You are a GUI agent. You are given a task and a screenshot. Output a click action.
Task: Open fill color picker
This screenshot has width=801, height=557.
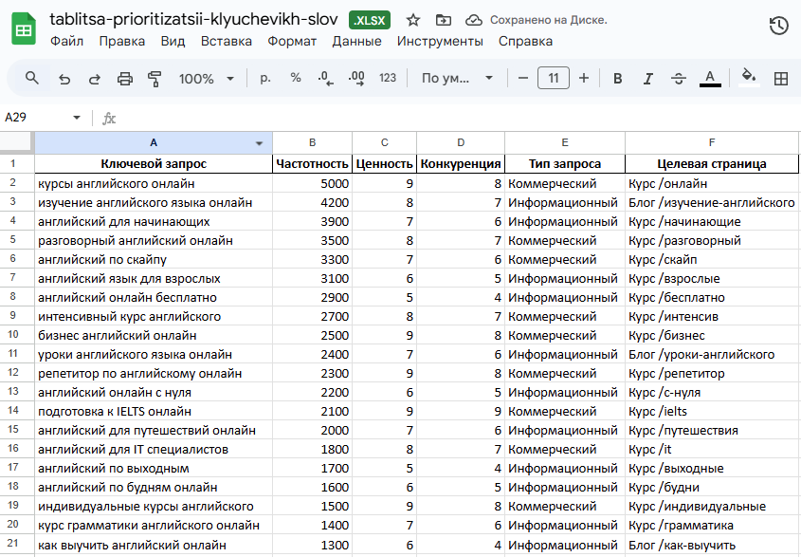[749, 78]
